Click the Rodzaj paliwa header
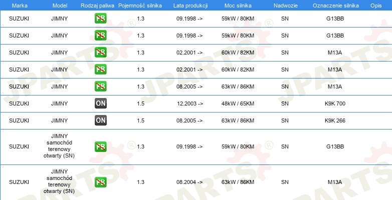The width and height of the screenshot is (392, 200). (x=98, y=5)
